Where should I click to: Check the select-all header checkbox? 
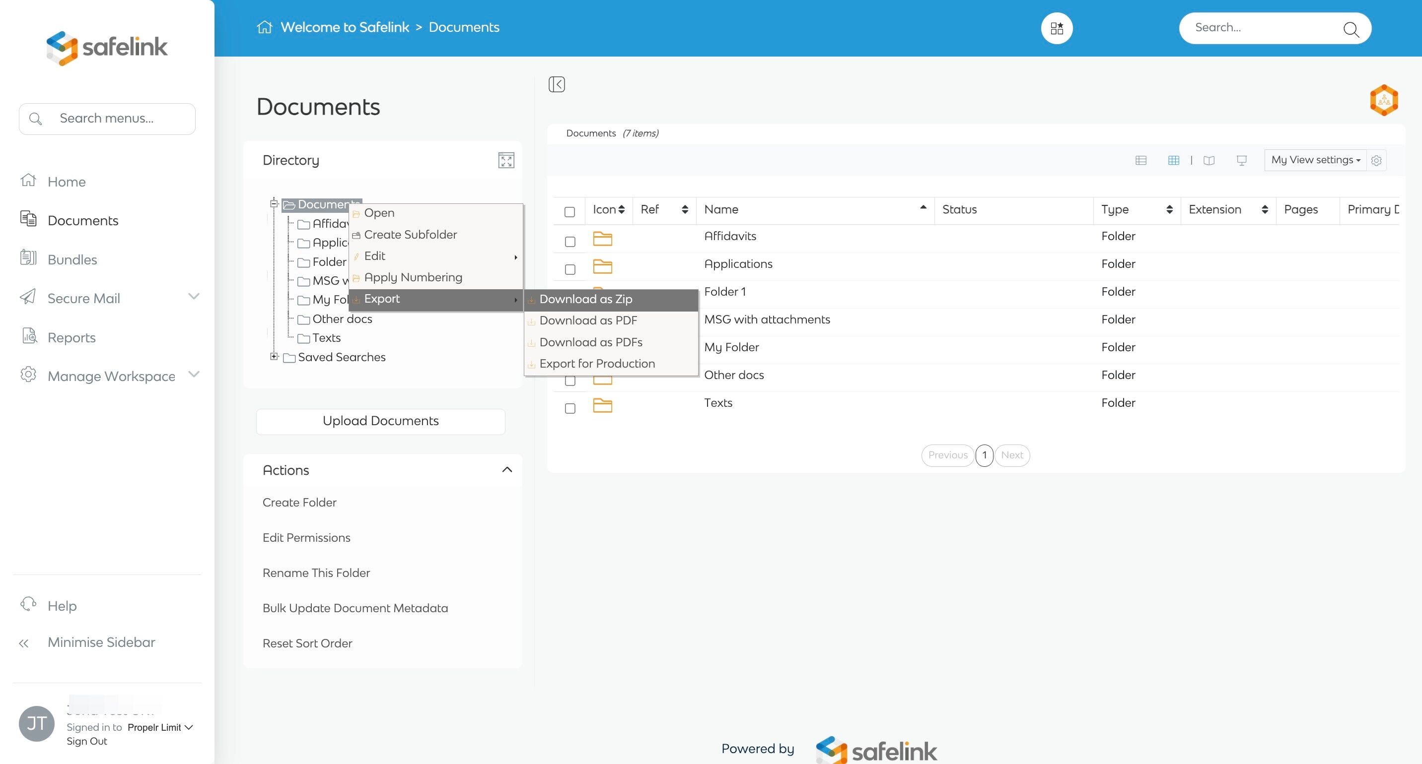pos(569,212)
